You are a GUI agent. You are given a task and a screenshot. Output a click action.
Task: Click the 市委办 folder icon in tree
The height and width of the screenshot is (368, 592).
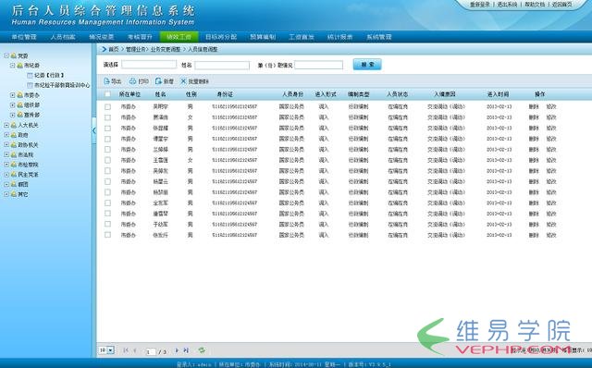coord(19,95)
